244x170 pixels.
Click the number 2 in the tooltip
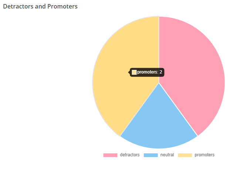pyautogui.click(x=161, y=72)
